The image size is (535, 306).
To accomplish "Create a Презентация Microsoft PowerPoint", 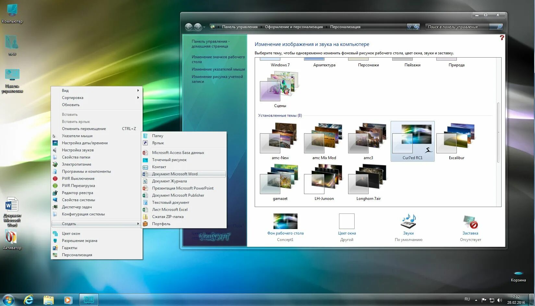I will (x=184, y=188).
